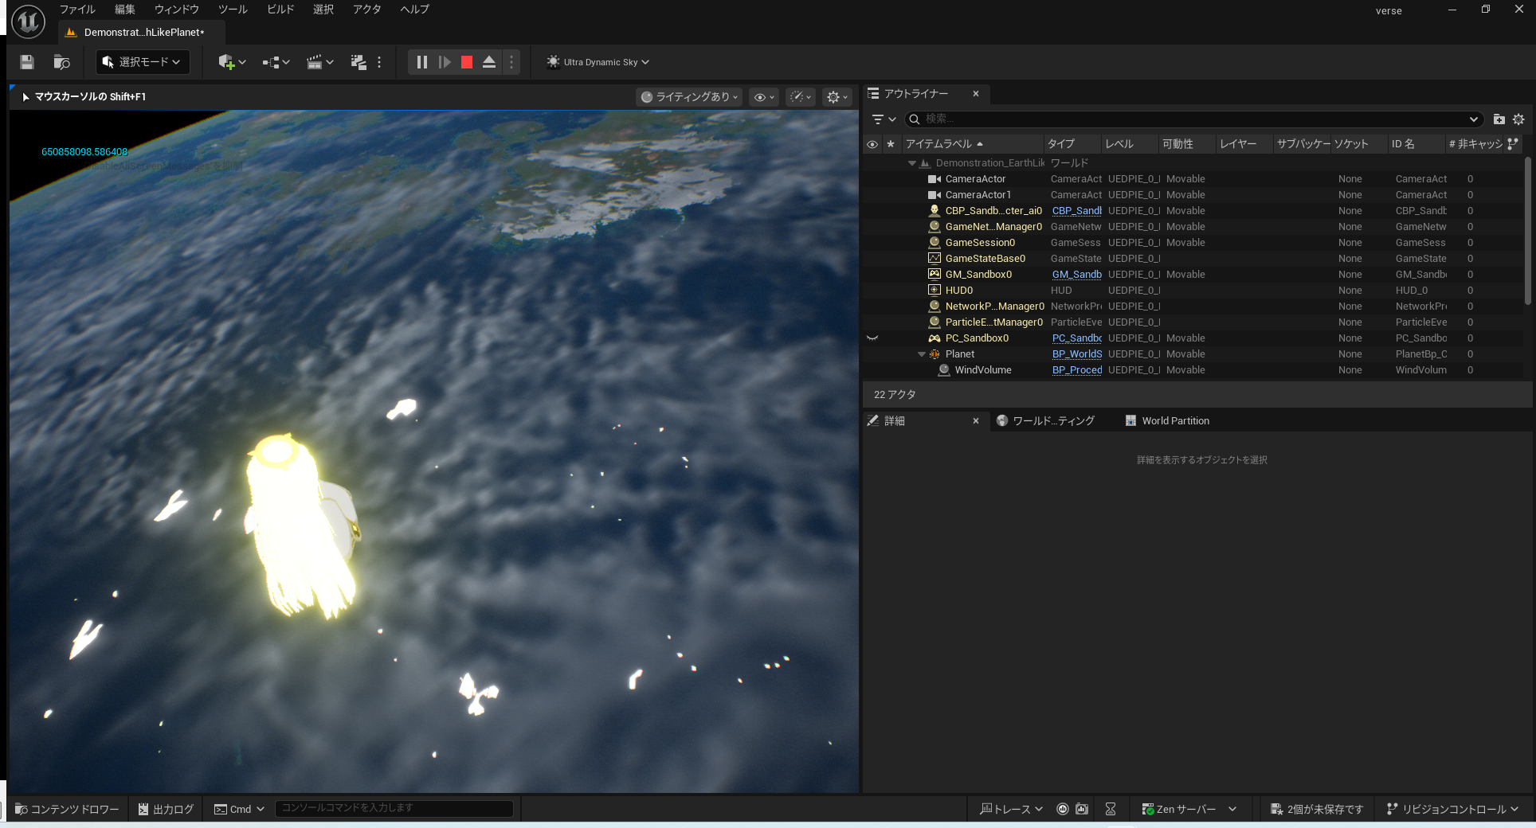Toggle visibility column eye header in Outliner

(872, 144)
